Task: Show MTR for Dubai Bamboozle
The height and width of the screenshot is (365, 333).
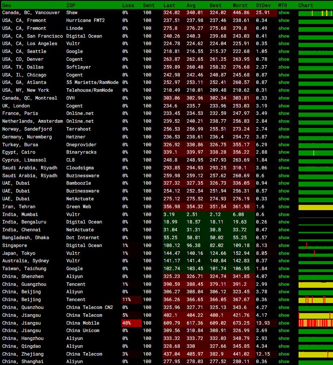Action: tap(284, 183)
